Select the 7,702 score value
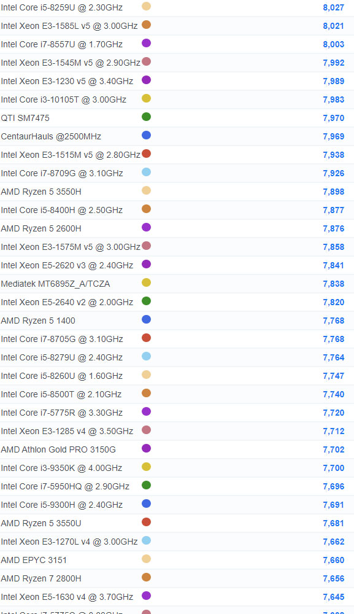The image size is (354, 614). tap(334, 449)
